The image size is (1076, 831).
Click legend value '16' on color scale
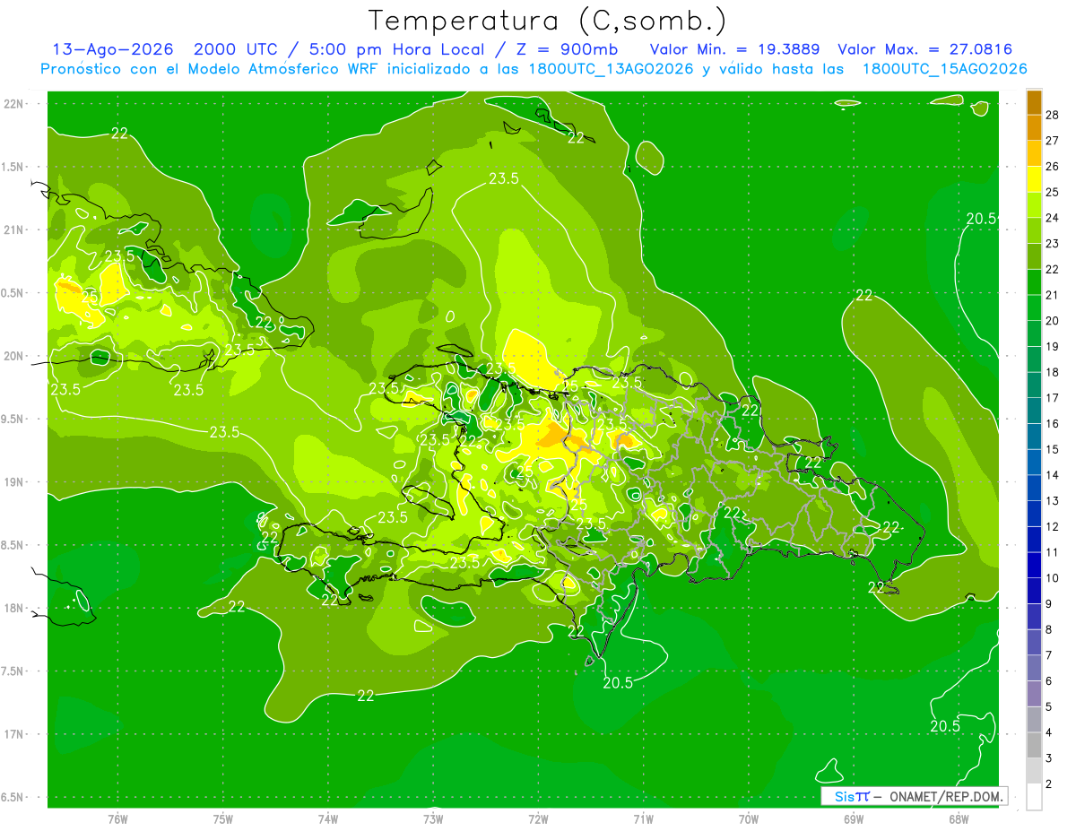pyautogui.click(x=1054, y=423)
